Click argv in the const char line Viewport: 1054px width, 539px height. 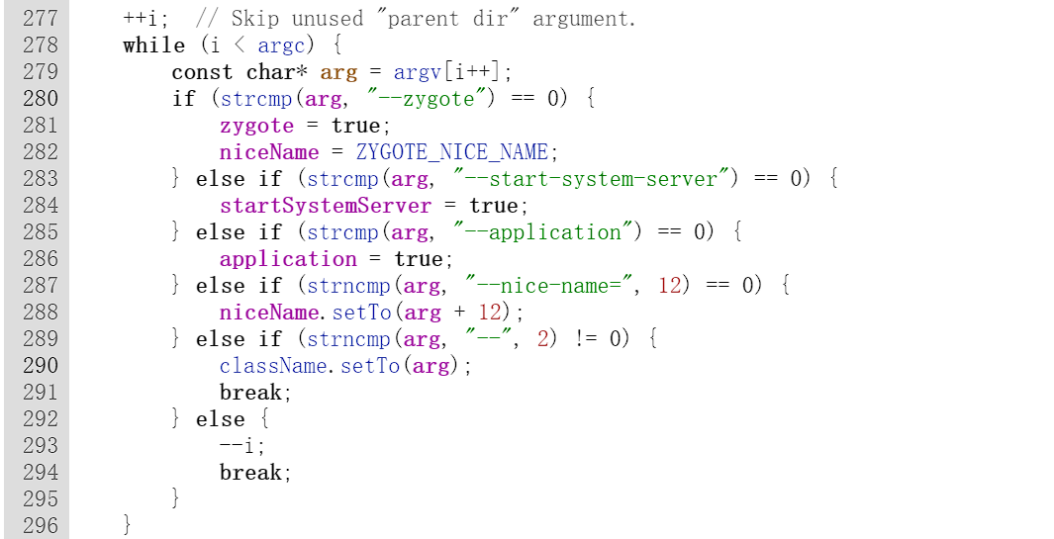click(x=418, y=72)
